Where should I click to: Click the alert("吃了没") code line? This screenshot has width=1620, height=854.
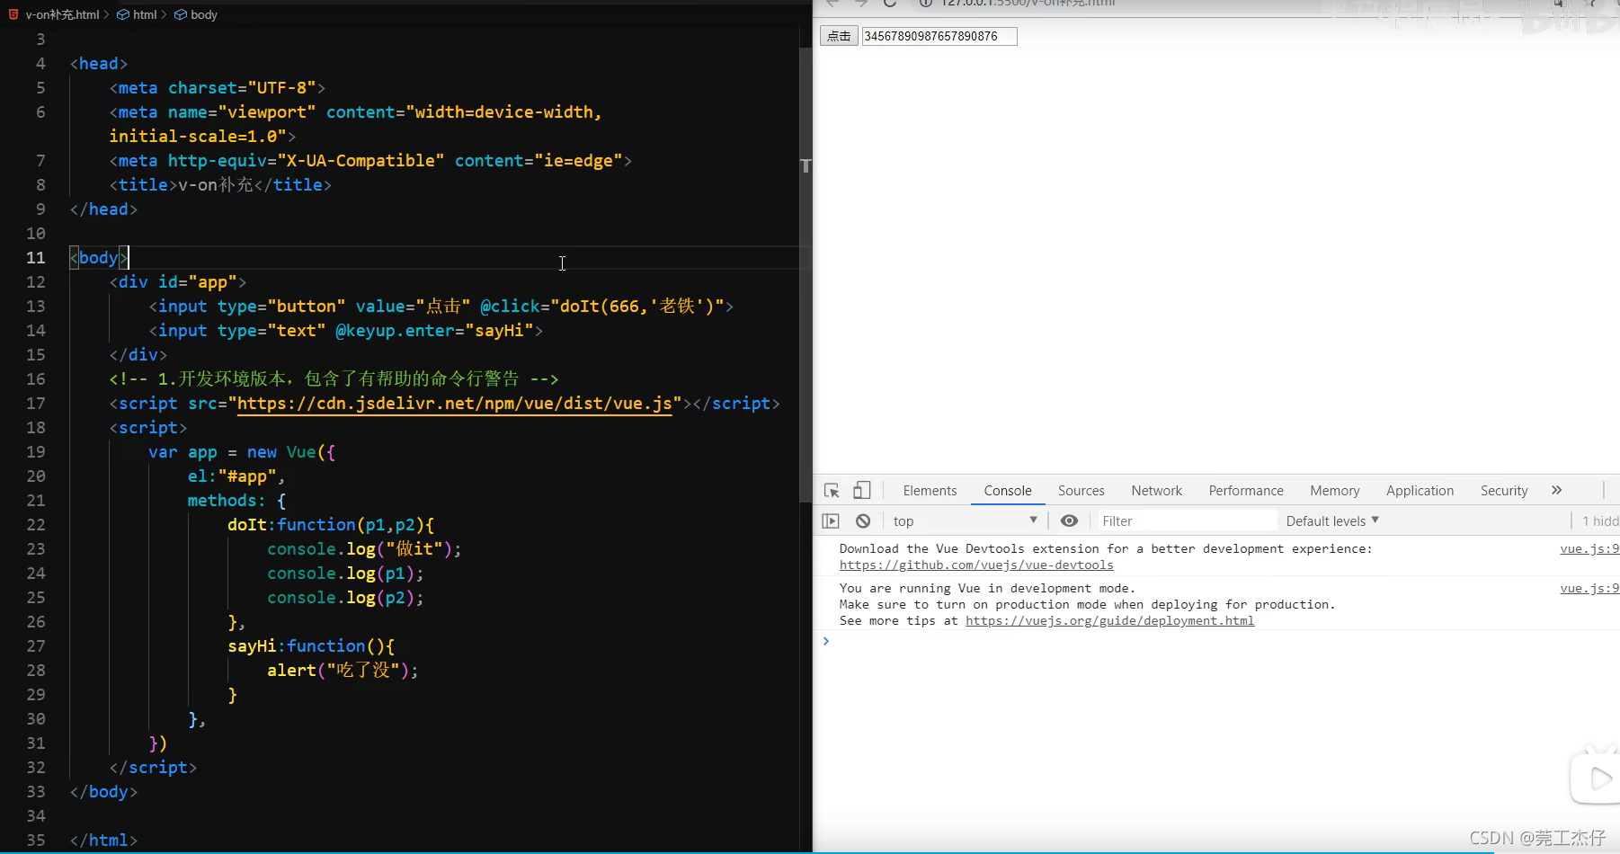pos(343,671)
